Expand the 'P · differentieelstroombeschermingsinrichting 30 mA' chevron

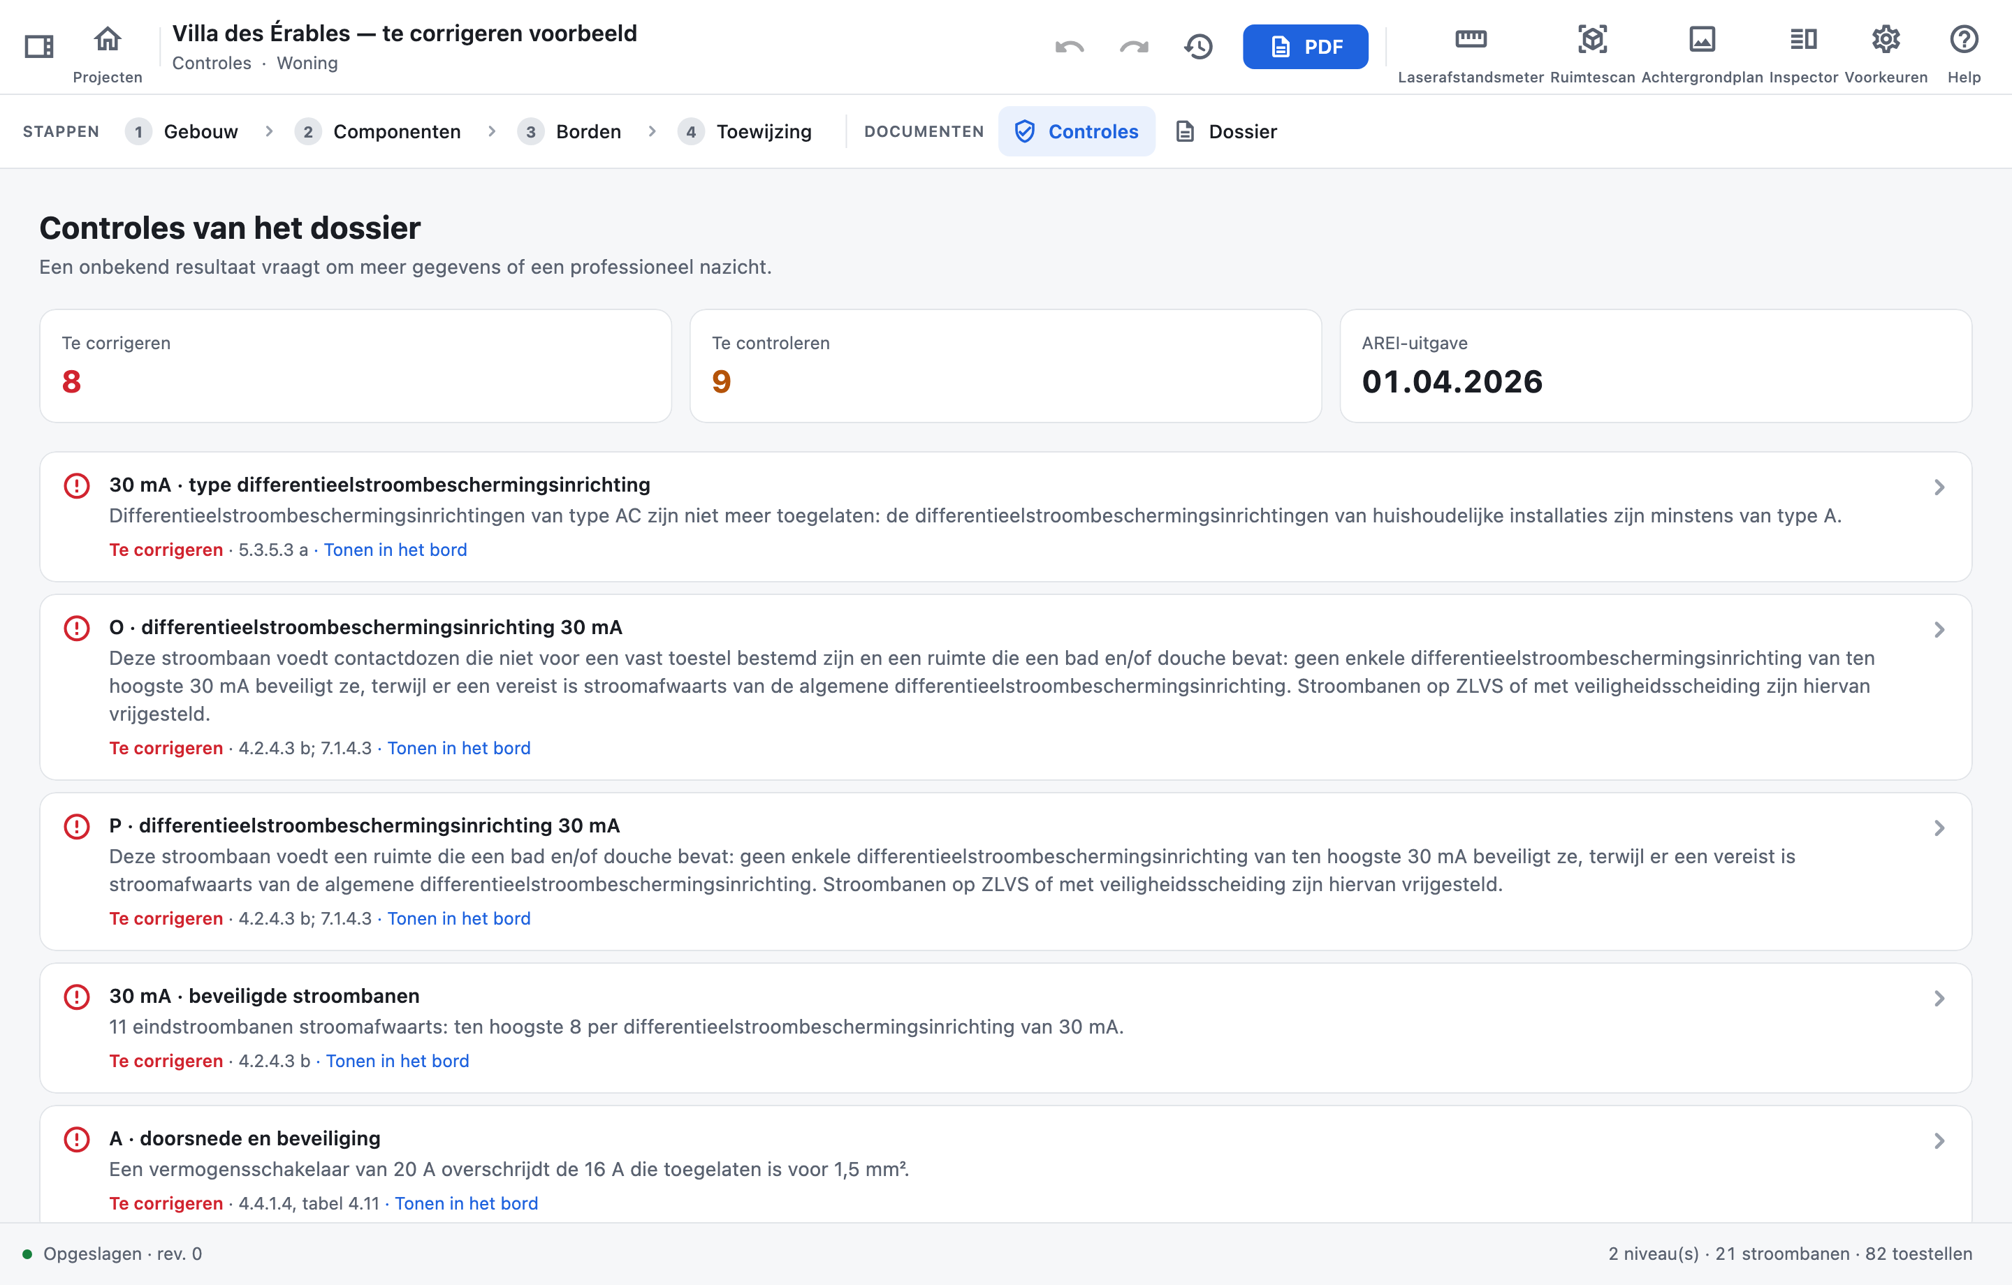pyautogui.click(x=1939, y=828)
